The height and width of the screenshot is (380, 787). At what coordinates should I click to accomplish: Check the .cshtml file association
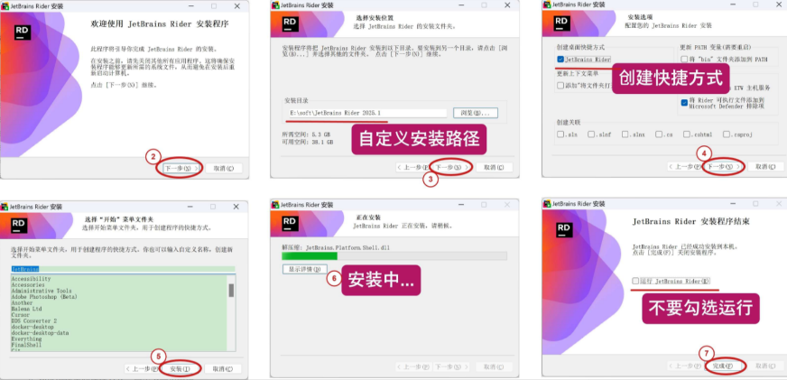[686, 134]
